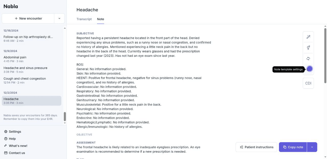Open the CDI panel button
This screenshot has height=159, width=327.
(x=308, y=83)
